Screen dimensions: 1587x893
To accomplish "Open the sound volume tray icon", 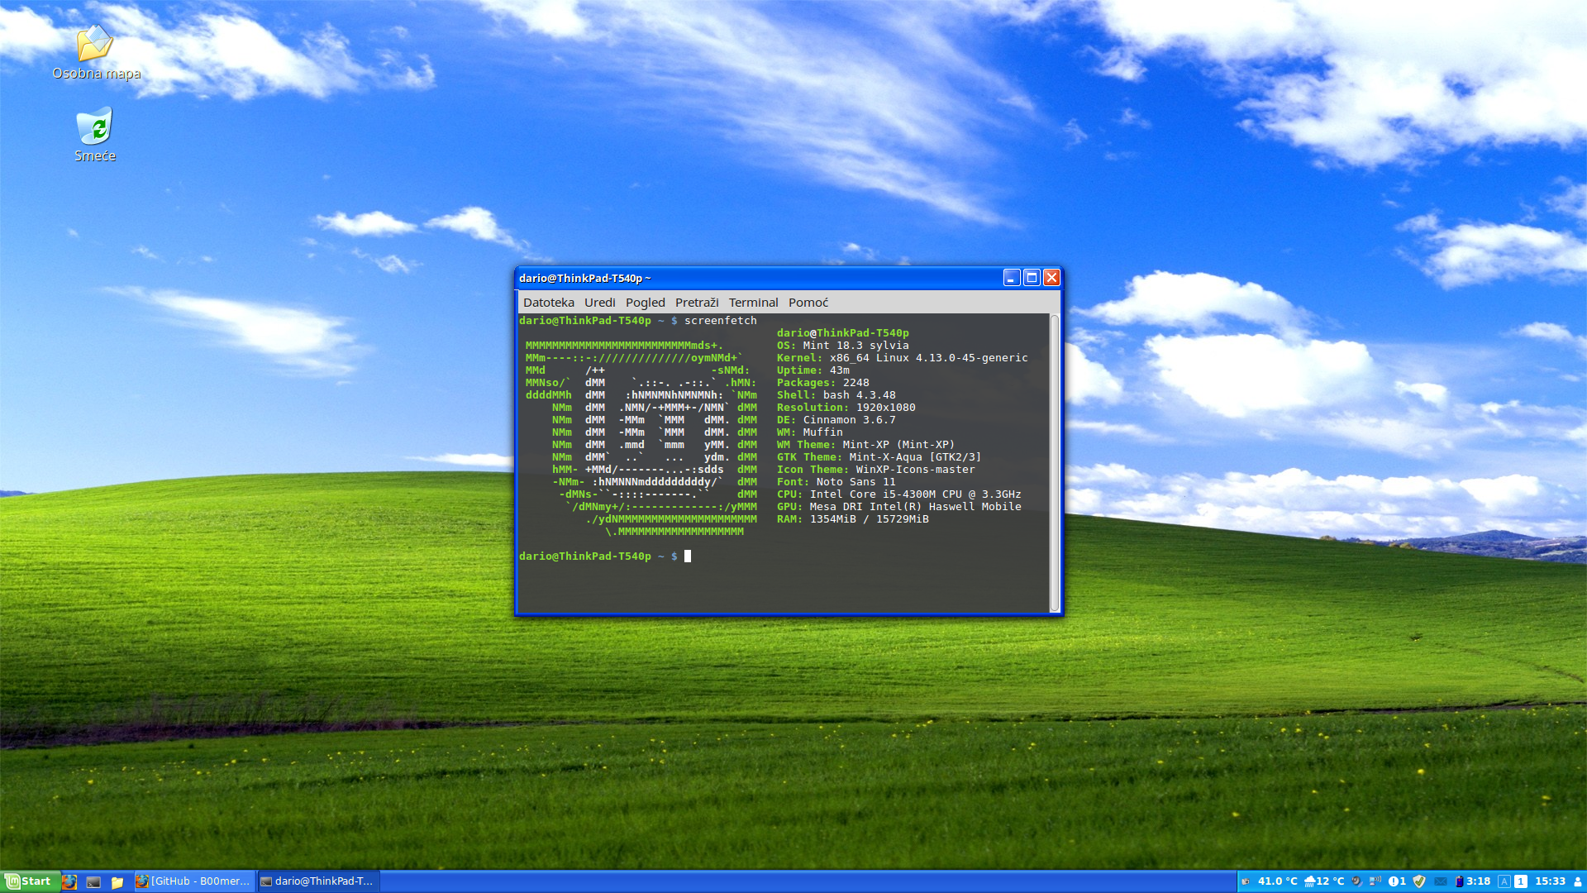I will click(x=1356, y=881).
